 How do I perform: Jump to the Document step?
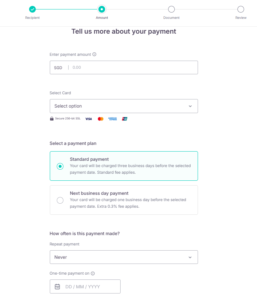[171, 9]
